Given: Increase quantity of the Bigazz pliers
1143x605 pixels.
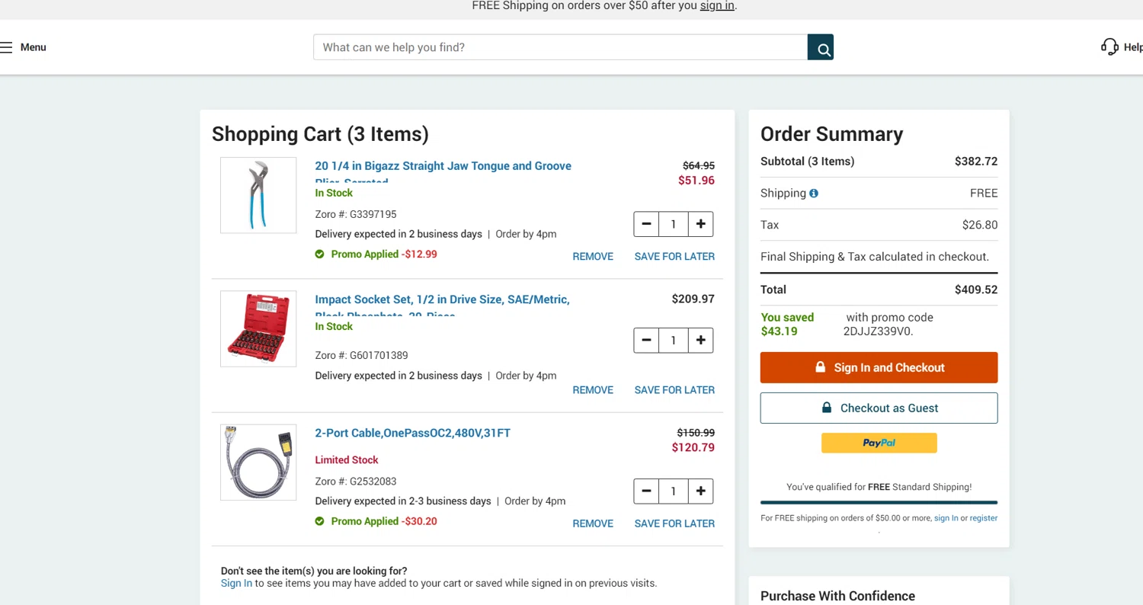Looking at the screenshot, I should click(x=700, y=224).
